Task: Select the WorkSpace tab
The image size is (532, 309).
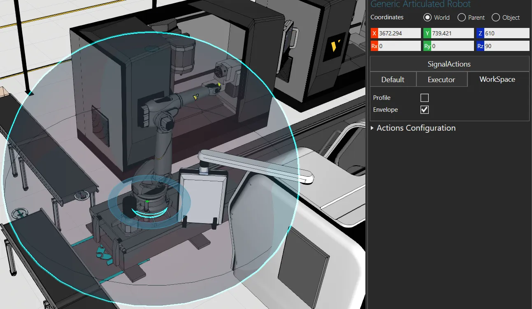Action: [x=497, y=79]
